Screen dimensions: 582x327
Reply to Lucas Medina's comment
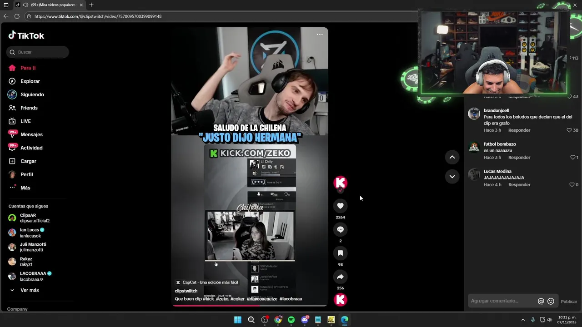pyautogui.click(x=519, y=185)
